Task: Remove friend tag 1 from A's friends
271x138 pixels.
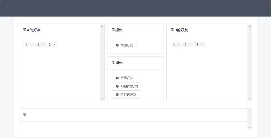Action: [31, 45]
